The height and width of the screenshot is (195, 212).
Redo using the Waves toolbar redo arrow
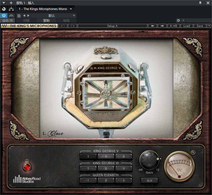(x=73, y=26)
